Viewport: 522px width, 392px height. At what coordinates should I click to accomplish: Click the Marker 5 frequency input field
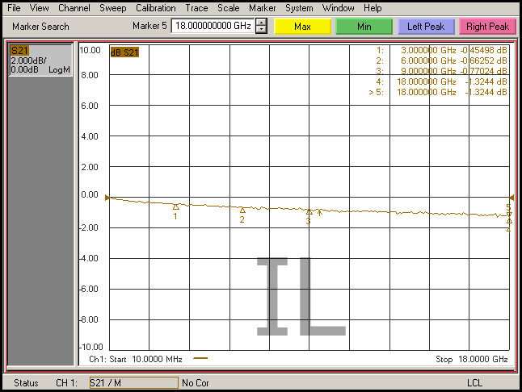point(213,26)
